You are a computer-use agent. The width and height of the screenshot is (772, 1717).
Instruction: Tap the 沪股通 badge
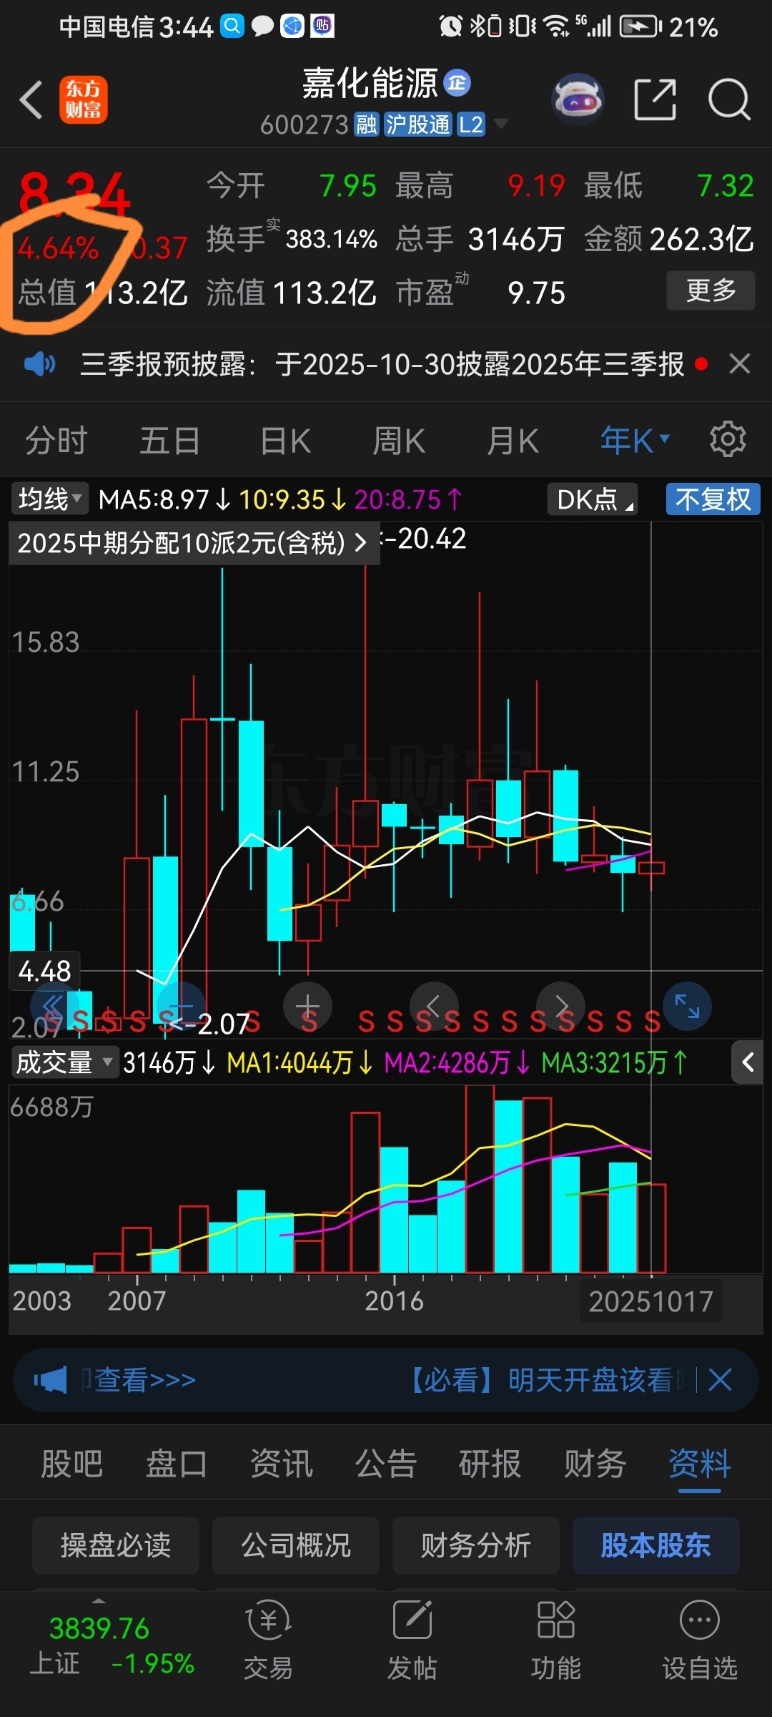point(418,124)
